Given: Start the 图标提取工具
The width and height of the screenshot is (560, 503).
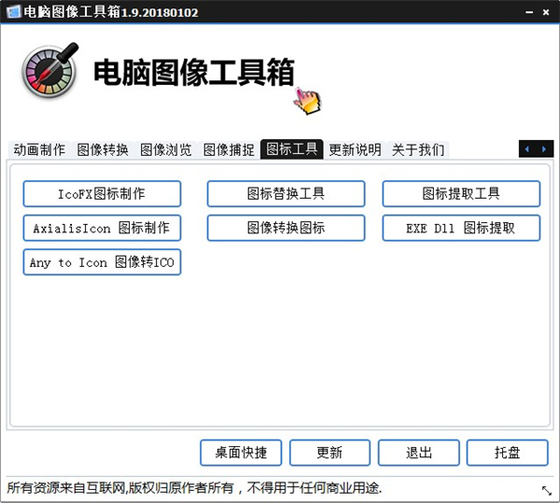Looking at the screenshot, I should pyautogui.click(x=461, y=194).
